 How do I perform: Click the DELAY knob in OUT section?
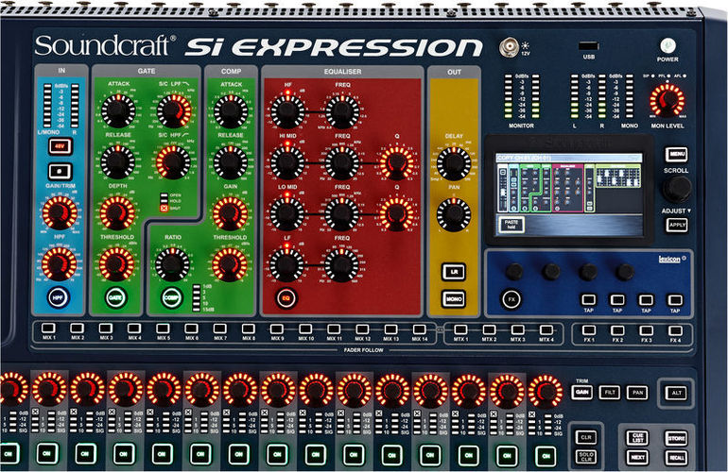pos(454,163)
